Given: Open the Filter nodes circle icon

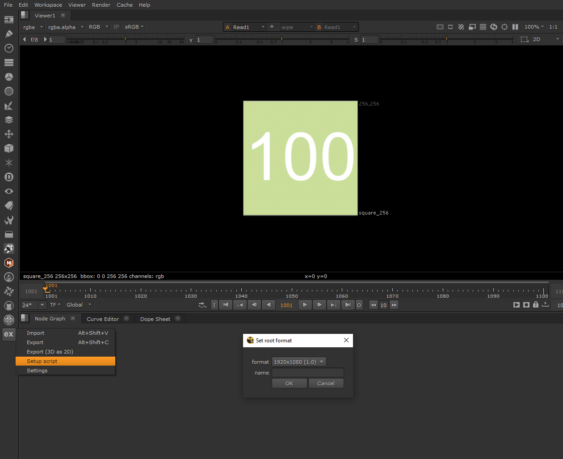Looking at the screenshot, I should coord(9,91).
